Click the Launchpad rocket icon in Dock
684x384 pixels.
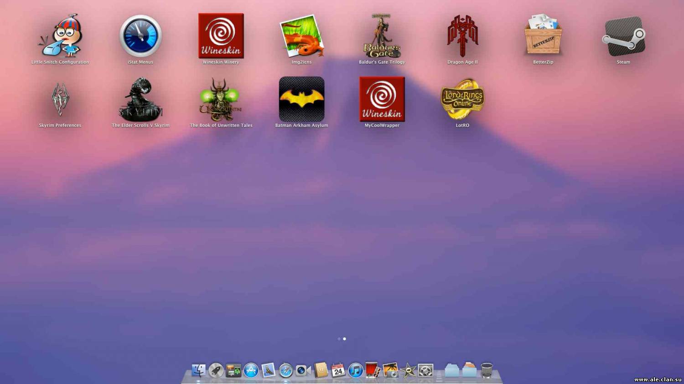tap(216, 370)
